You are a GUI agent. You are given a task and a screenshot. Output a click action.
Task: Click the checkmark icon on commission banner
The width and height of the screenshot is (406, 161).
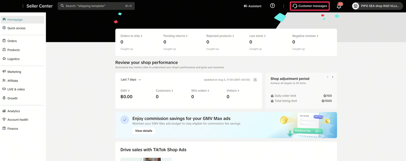(x=125, y=120)
